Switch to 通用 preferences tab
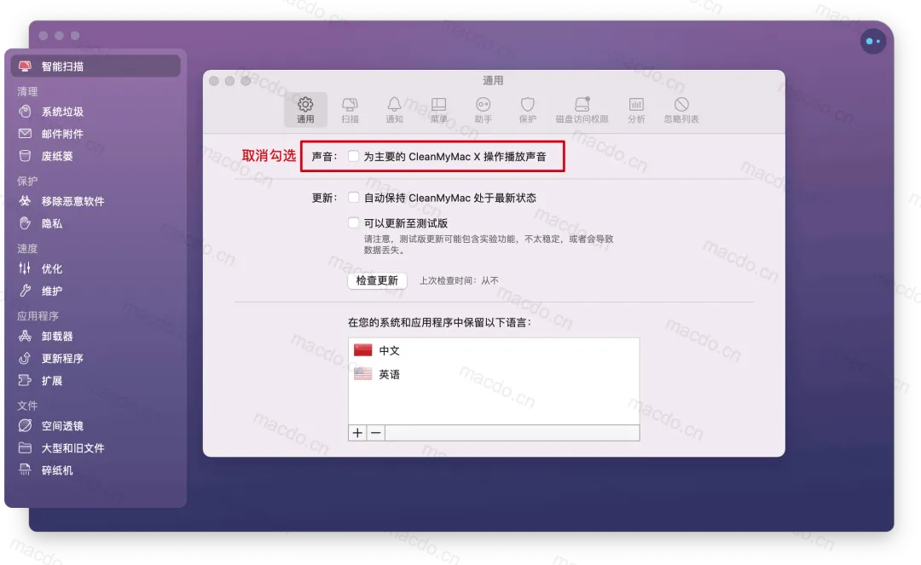921x565 pixels. (x=305, y=110)
